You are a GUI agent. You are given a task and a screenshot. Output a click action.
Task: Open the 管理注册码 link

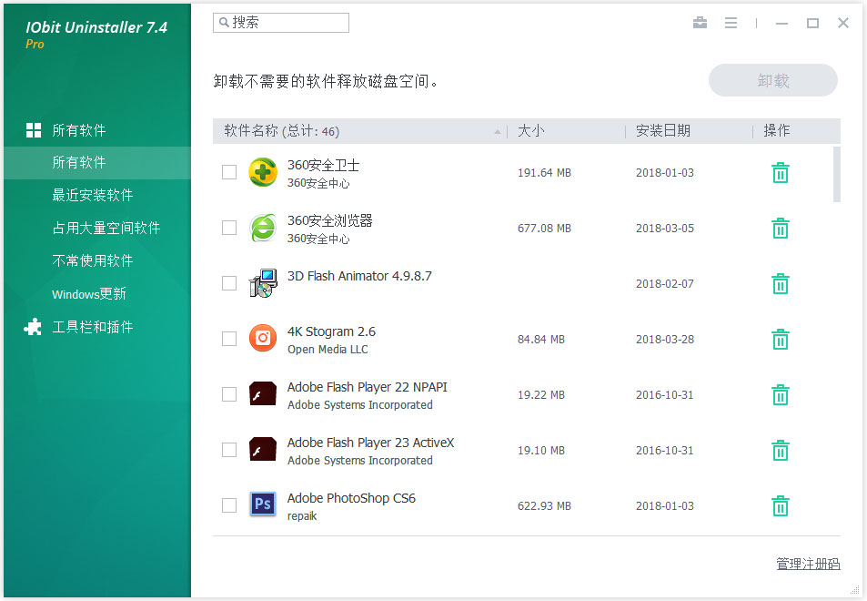[x=808, y=564]
